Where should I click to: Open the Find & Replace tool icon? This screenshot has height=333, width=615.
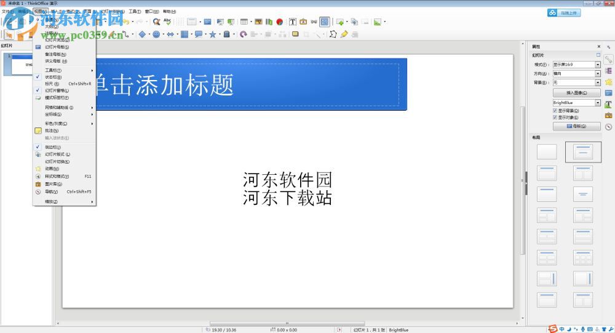(x=156, y=22)
